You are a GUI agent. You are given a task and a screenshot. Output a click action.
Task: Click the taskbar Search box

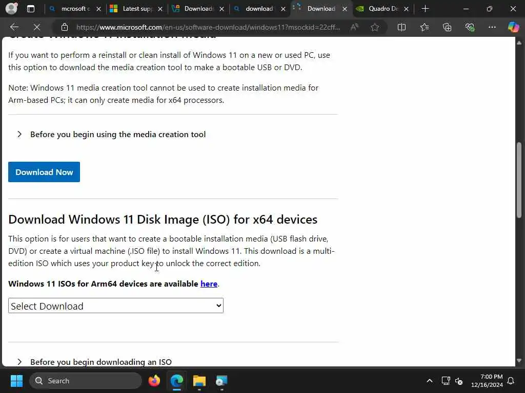coord(86,381)
